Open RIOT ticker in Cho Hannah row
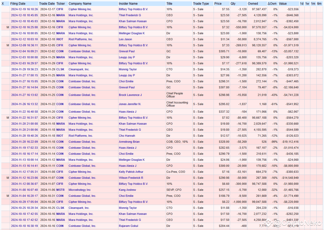 pyautogui.click(x=60, y=136)
